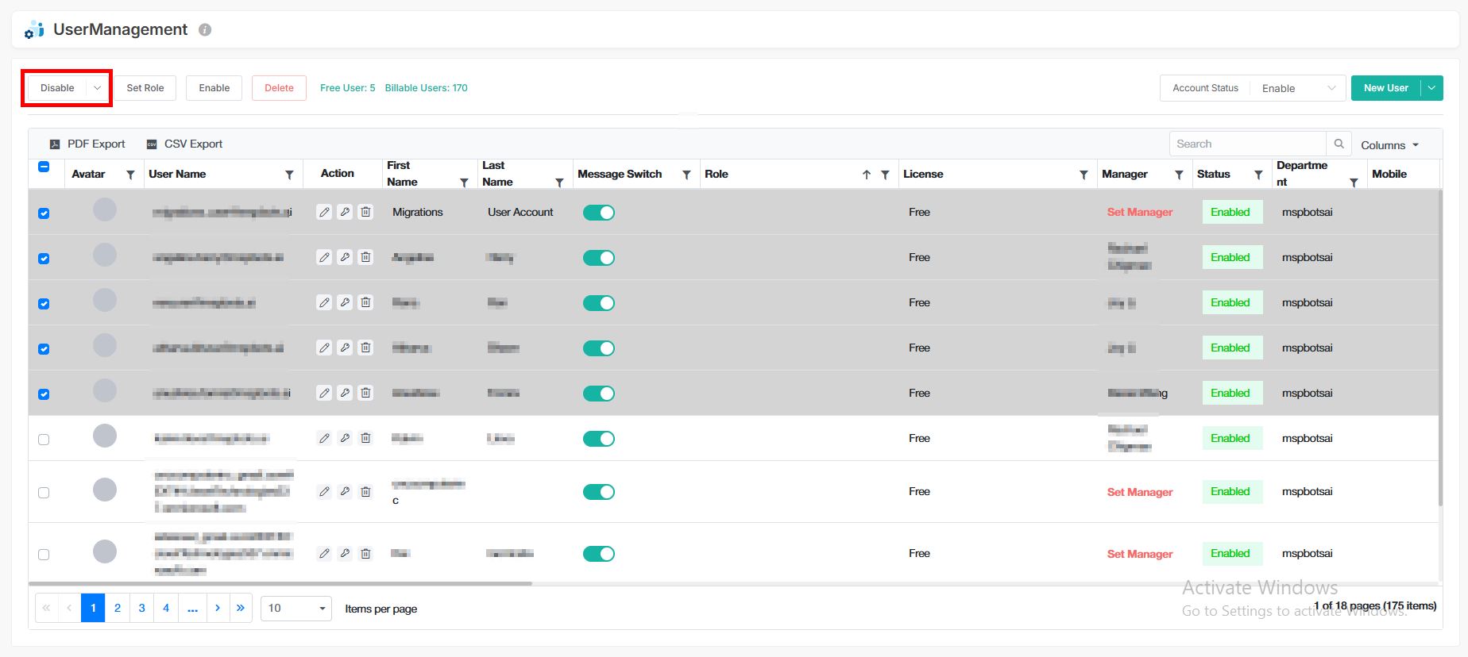
Task: Click the info icon beside UserManagement title
Action: click(x=205, y=30)
